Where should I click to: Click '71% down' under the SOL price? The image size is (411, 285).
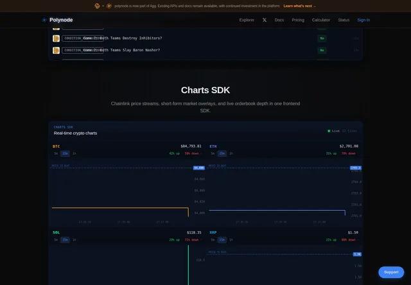tap(191, 239)
